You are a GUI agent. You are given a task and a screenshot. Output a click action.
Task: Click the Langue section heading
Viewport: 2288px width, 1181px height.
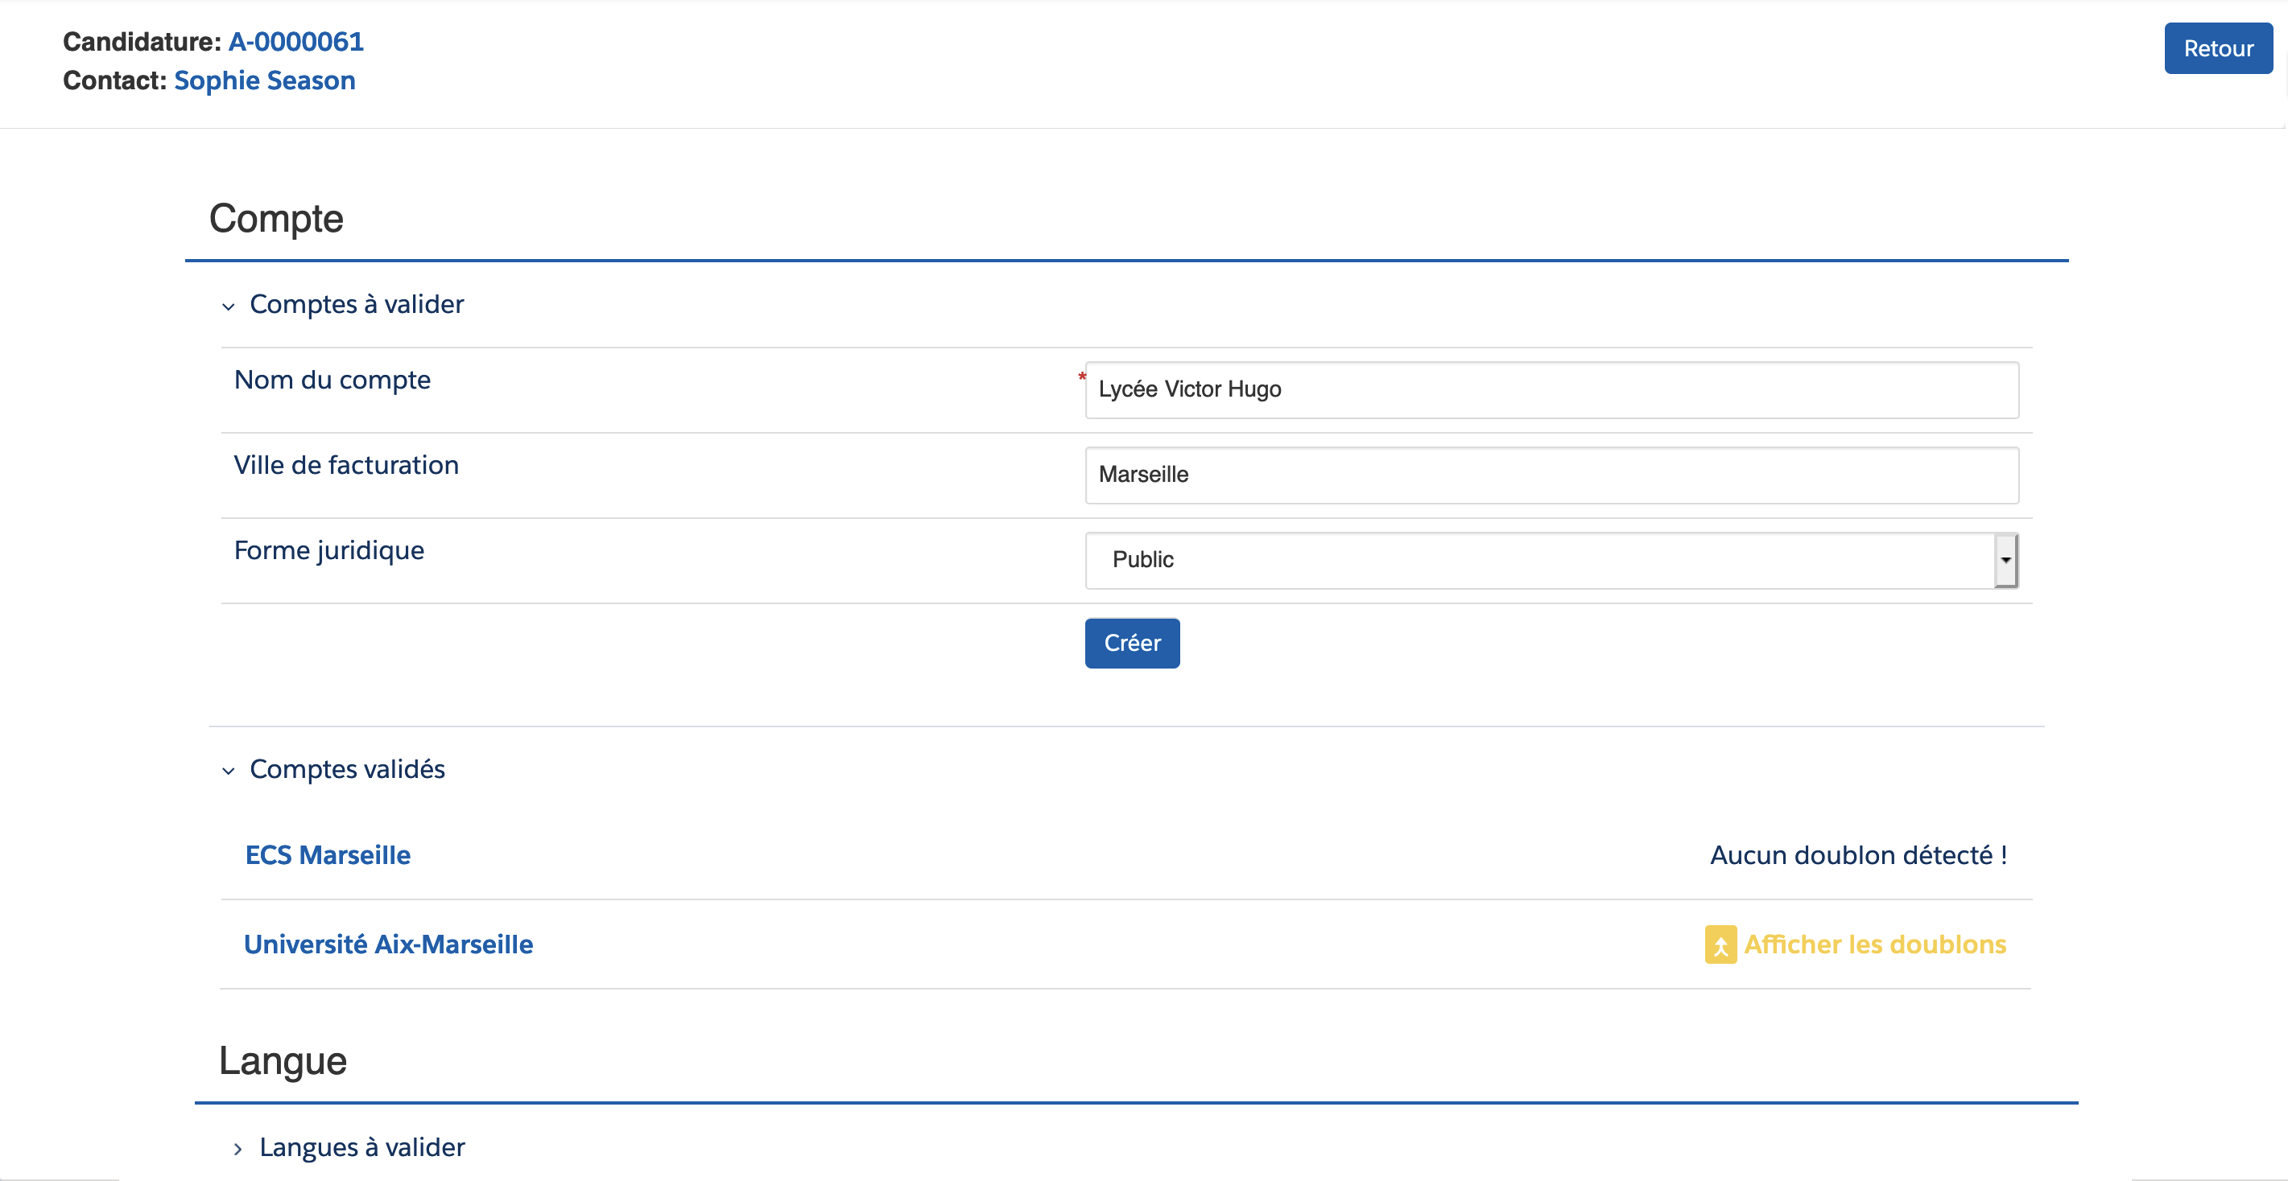[283, 1060]
